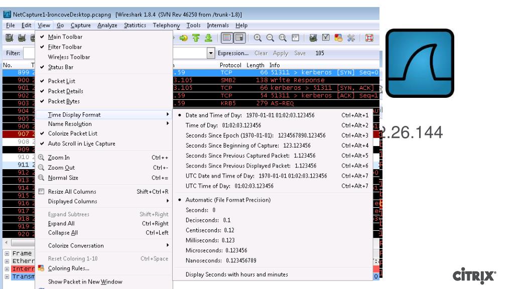514x289 pixels.
Task: Open the Analyze menu
Action: 107,25
